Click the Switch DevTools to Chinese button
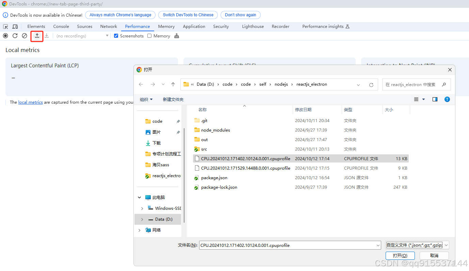 point(188,15)
